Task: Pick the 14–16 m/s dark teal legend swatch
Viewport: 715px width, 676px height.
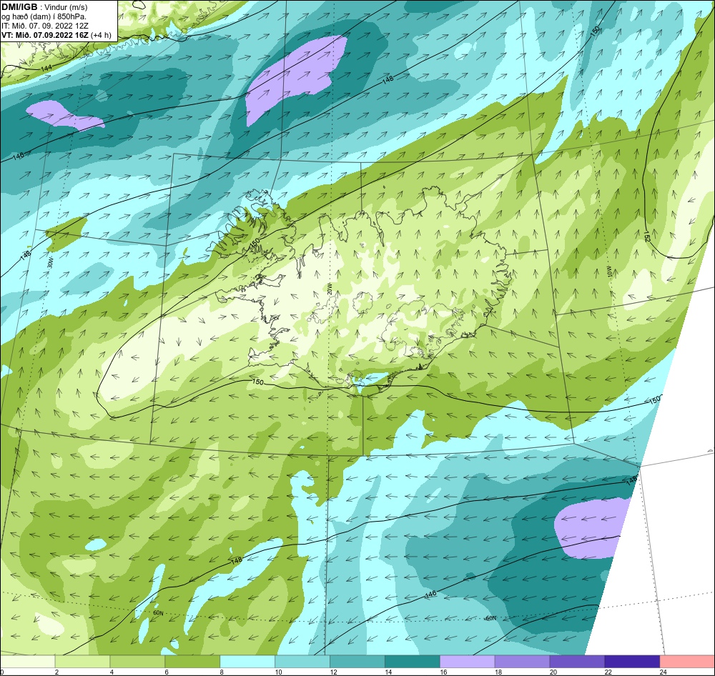Action: (x=413, y=662)
